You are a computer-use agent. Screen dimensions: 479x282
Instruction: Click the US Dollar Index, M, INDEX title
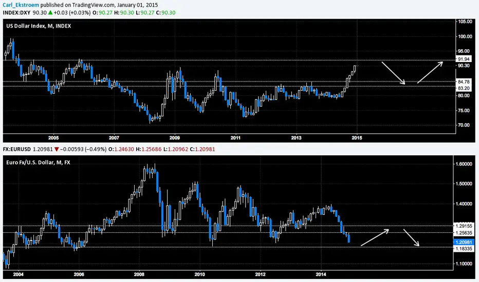pyautogui.click(x=39, y=26)
